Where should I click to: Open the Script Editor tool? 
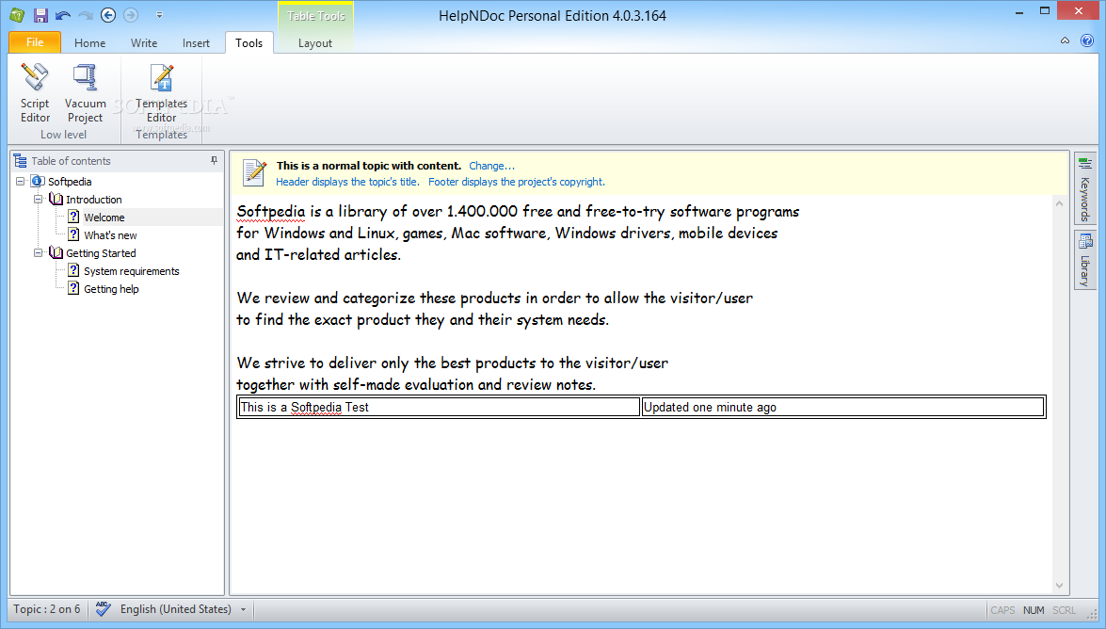(35, 93)
